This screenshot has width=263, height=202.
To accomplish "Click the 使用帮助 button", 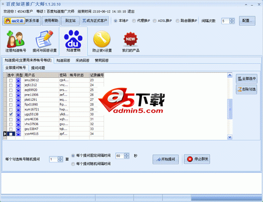I will 51,21.
